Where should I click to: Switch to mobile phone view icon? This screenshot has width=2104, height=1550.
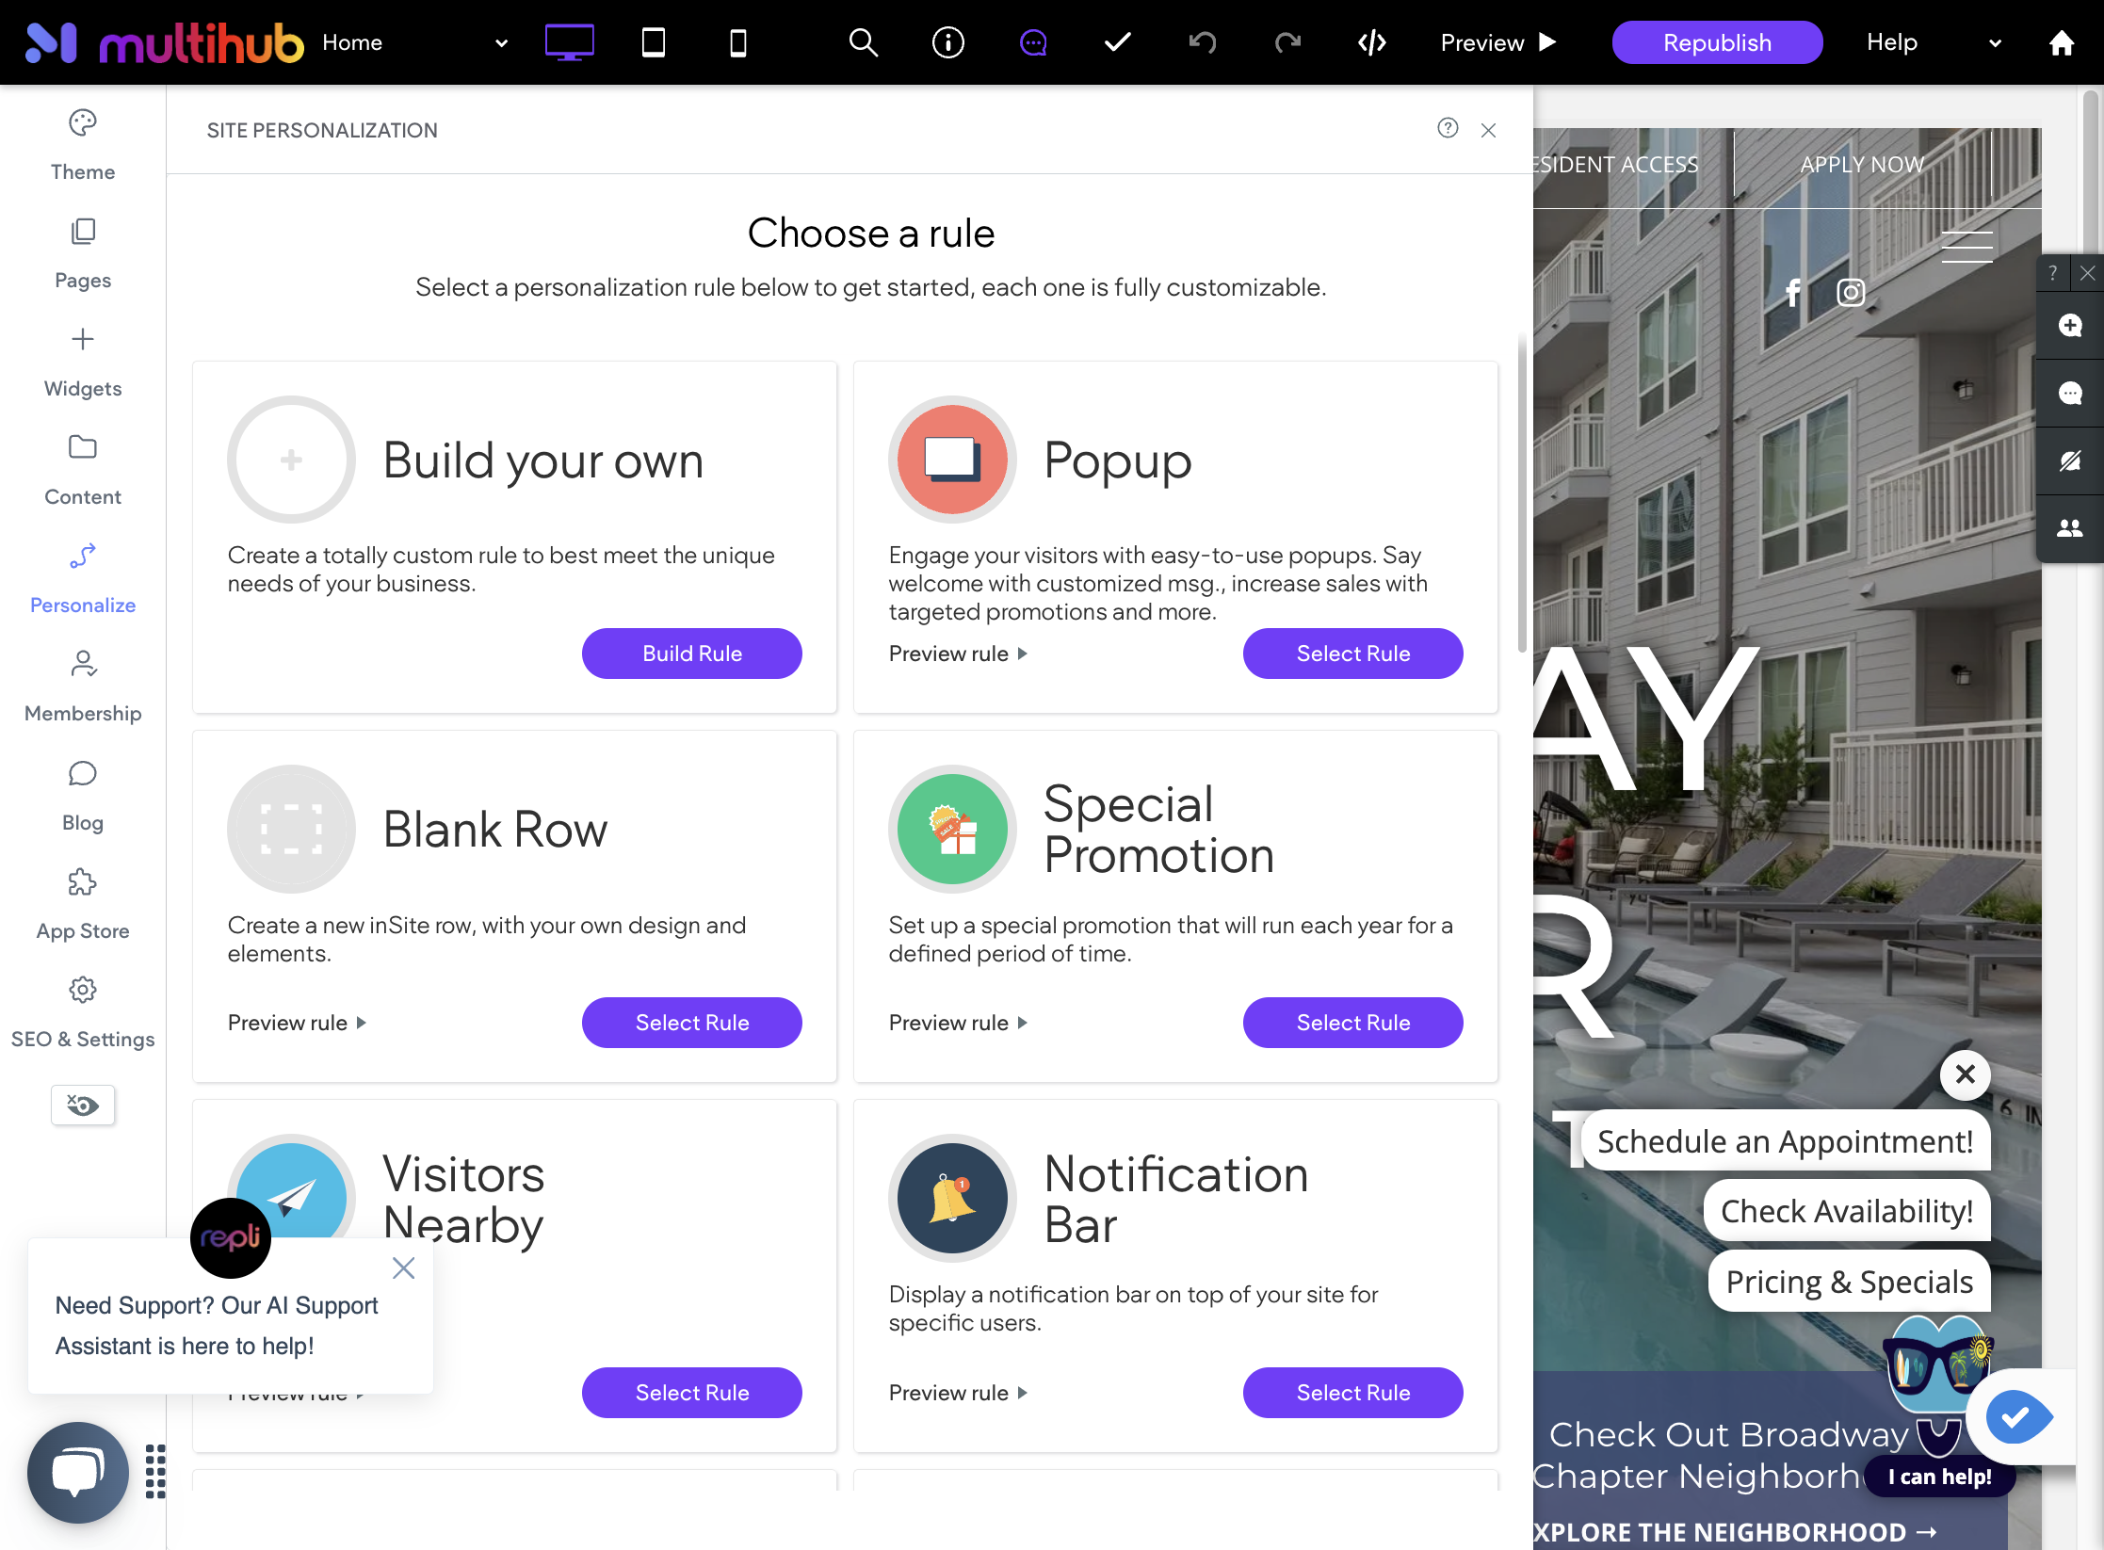point(738,42)
